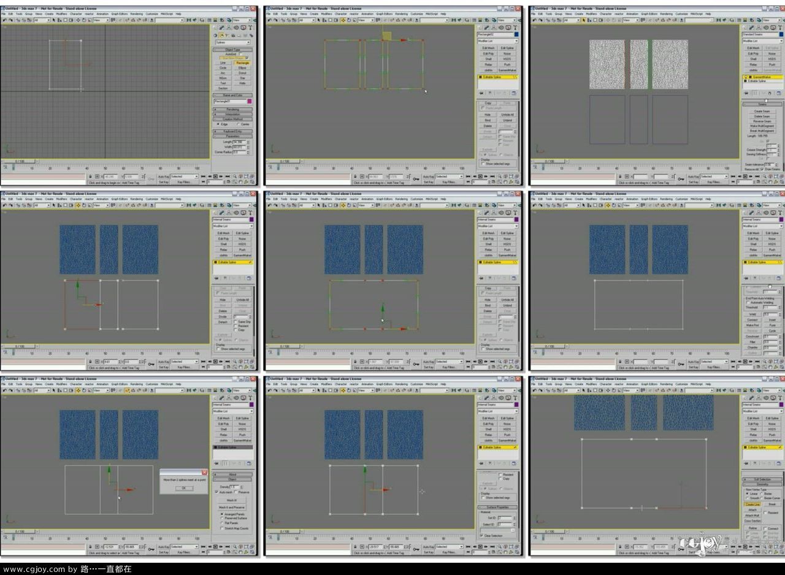Enable Automatic Welding checkbox

click(x=748, y=302)
